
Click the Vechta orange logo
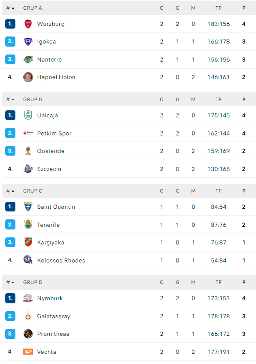28,352
